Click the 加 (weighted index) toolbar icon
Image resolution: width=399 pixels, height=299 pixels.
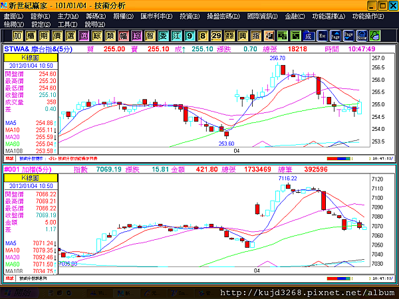pyautogui.click(x=17, y=36)
